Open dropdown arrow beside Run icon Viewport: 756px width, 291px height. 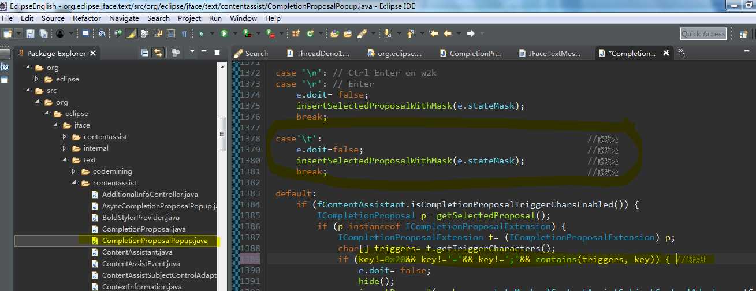[235, 34]
